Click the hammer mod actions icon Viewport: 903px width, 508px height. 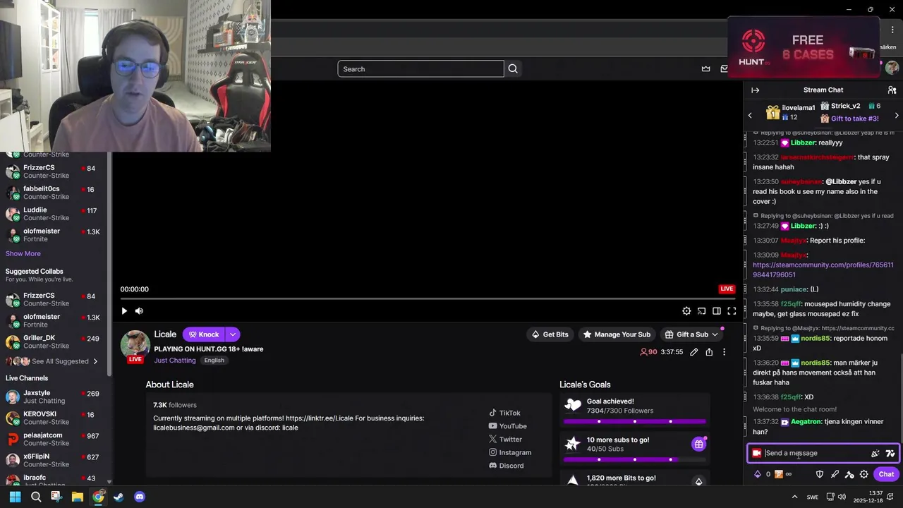tap(849, 474)
